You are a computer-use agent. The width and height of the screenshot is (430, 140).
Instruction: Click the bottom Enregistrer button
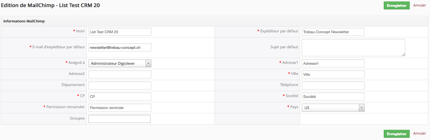pos(396,134)
